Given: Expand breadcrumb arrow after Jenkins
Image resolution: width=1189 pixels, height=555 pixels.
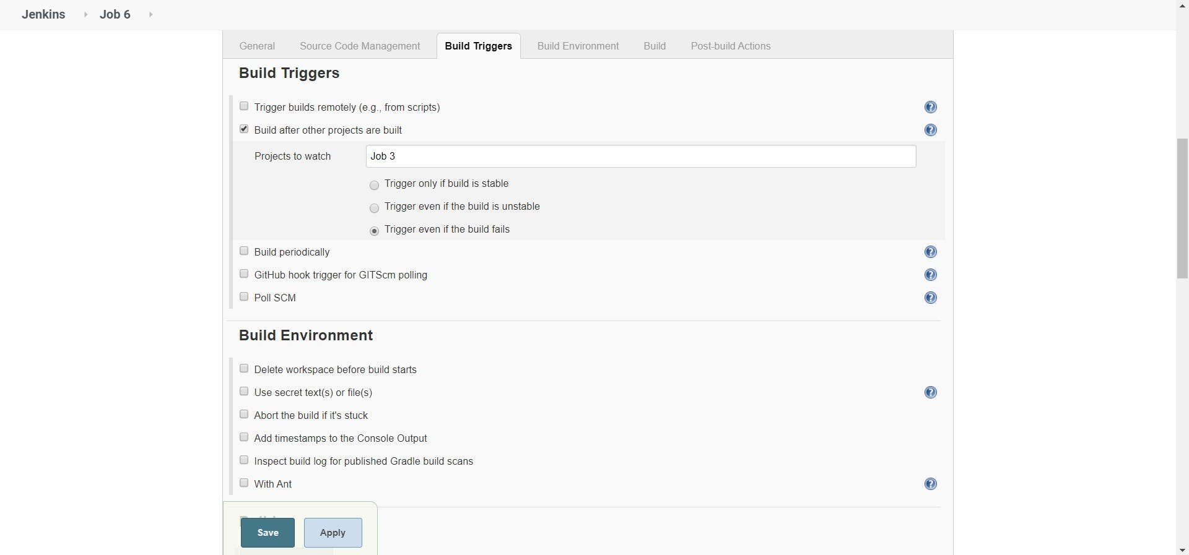Looking at the screenshot, I should 85,15.
